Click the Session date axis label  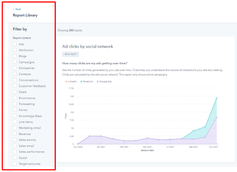[147, 150]
